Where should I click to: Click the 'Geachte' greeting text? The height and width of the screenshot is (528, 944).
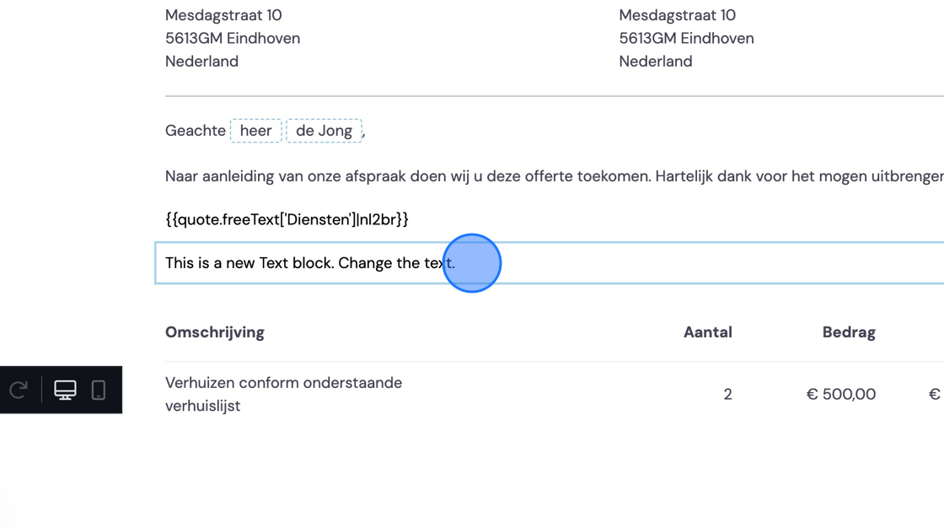click(195, 131)
